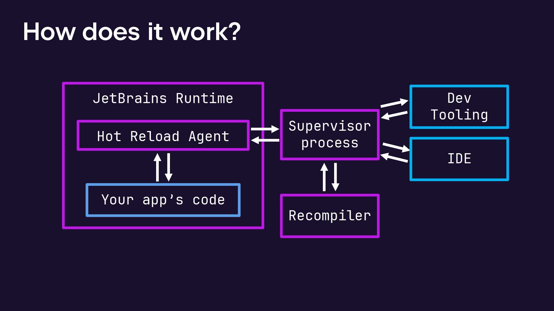The width and height of the screenshot is (554, 311).
Task: Click down arrow below Supervisor process
Action: tap(335, 177)
